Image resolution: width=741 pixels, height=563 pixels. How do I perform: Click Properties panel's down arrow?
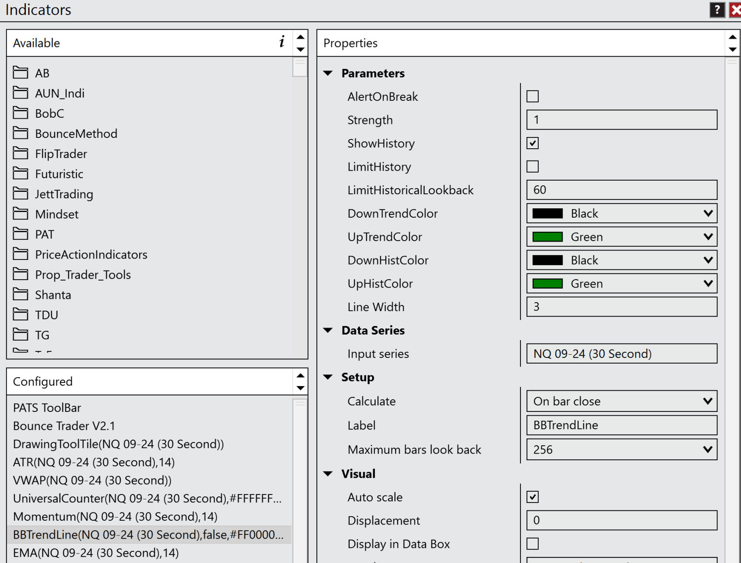pyautogui.click(x=733, y=49)
